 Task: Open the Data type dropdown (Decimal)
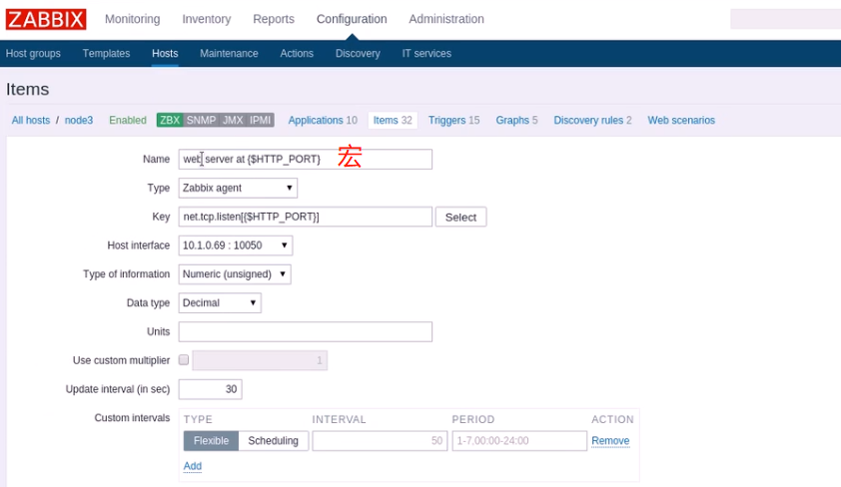[220, 302]
